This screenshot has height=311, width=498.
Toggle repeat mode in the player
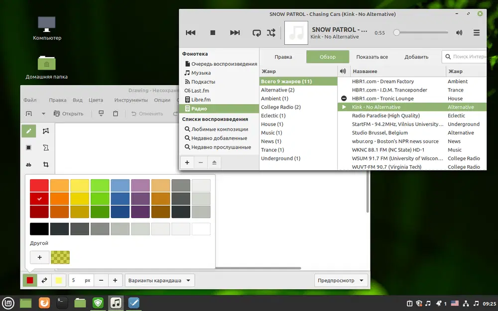click(256, 33)
